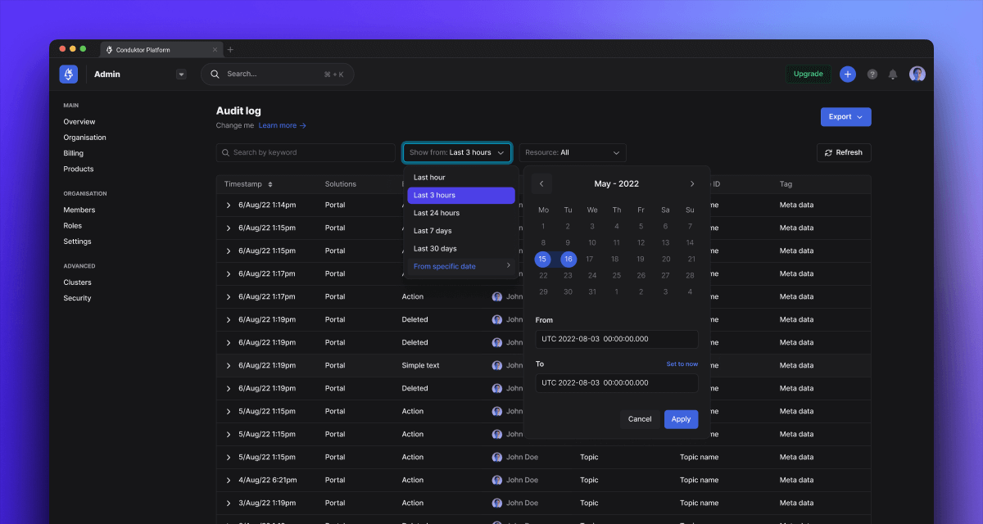983x524 pixels.
Task: Open the notifications bell icon
Action: [x=893, y=75]
